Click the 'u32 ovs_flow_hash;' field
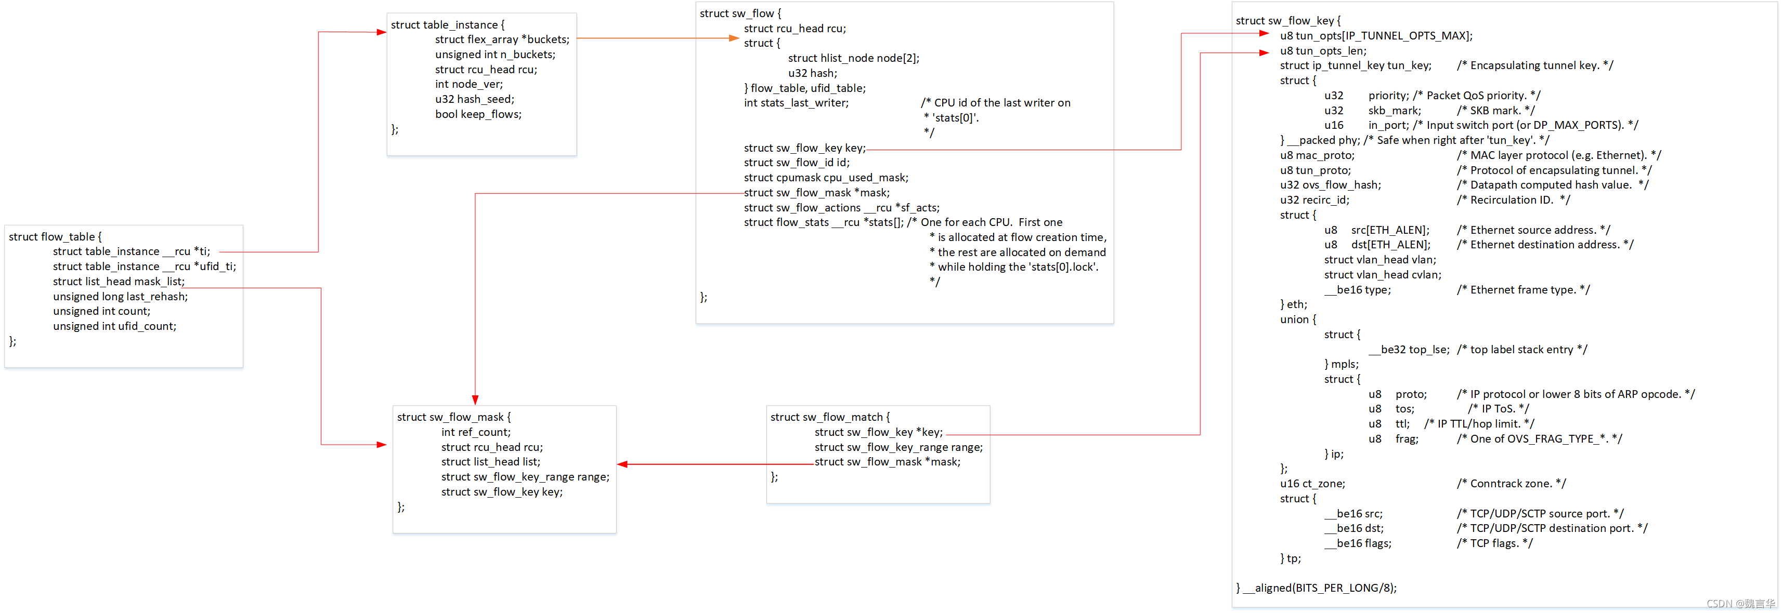This screenshot has height=613, width=1783. tap(1330, 185)
